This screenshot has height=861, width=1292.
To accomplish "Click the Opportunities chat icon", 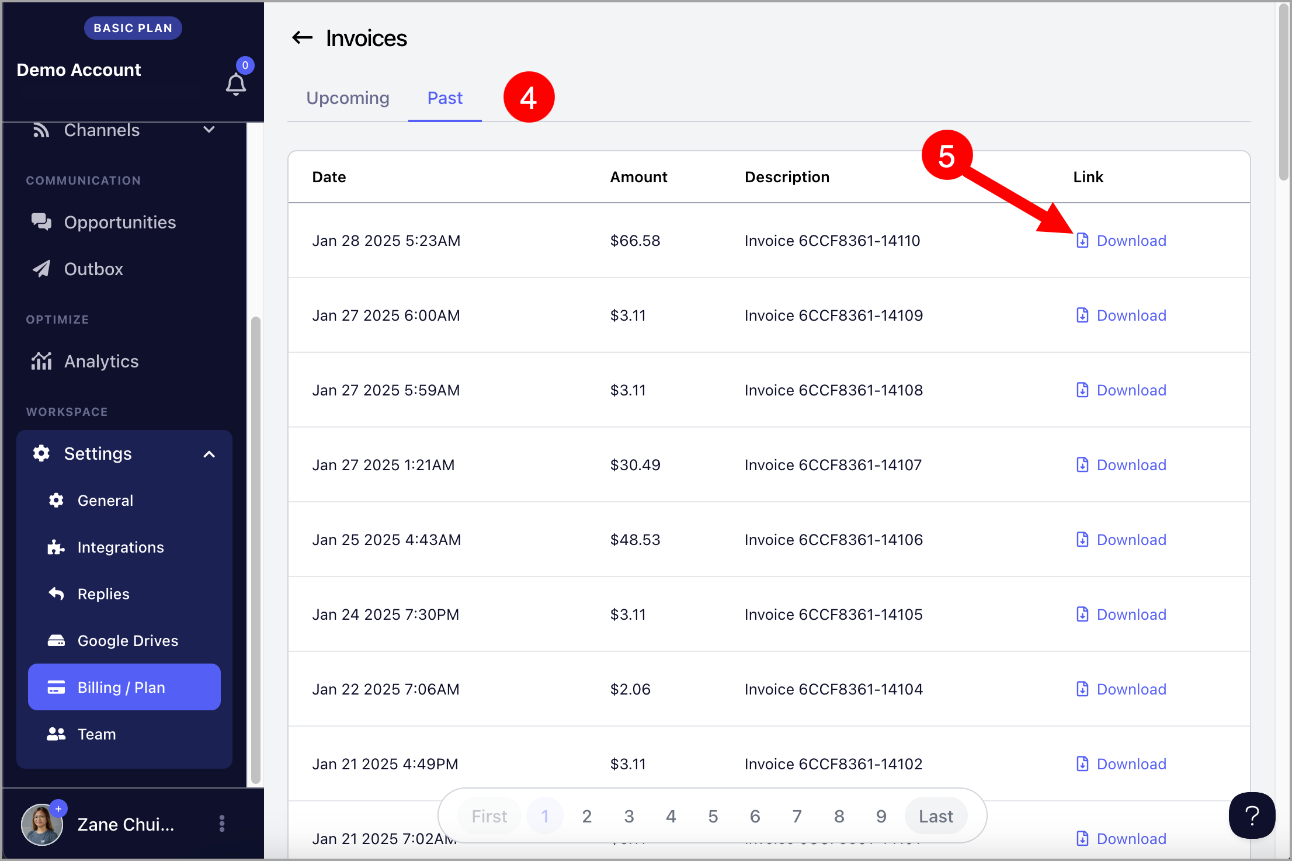I will [x=41, y=222].
